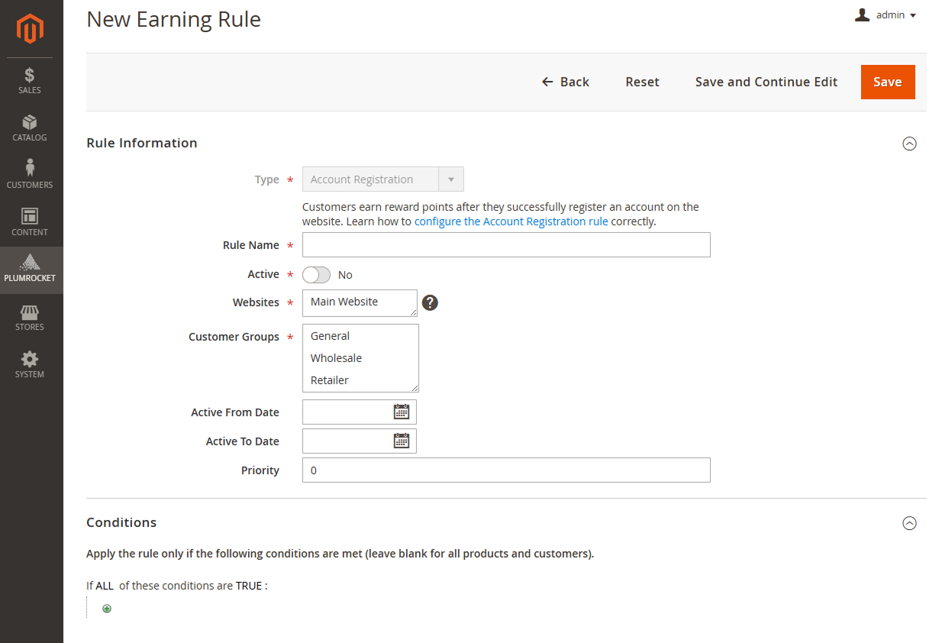
Task: Click the Priority input field
Action: click(506, 470)
